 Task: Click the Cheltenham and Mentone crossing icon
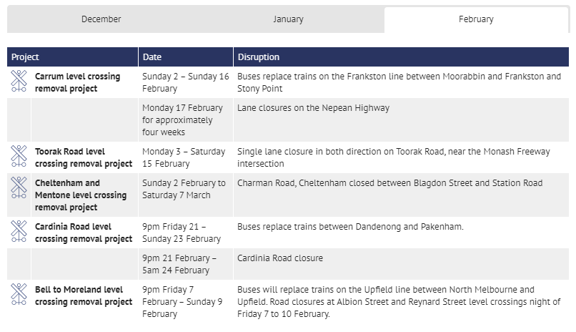[x=19, y=187]
